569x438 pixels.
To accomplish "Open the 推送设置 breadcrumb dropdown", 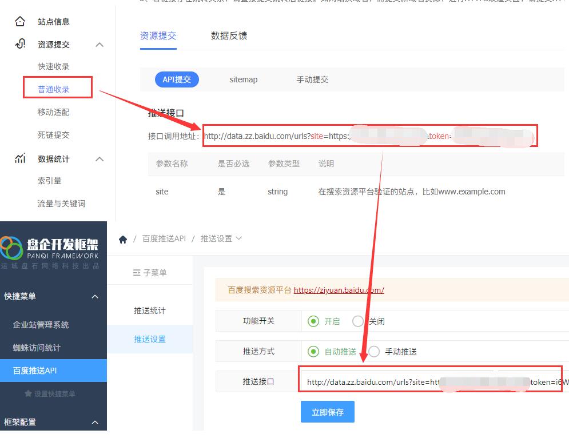I will (x=239, y=238).
